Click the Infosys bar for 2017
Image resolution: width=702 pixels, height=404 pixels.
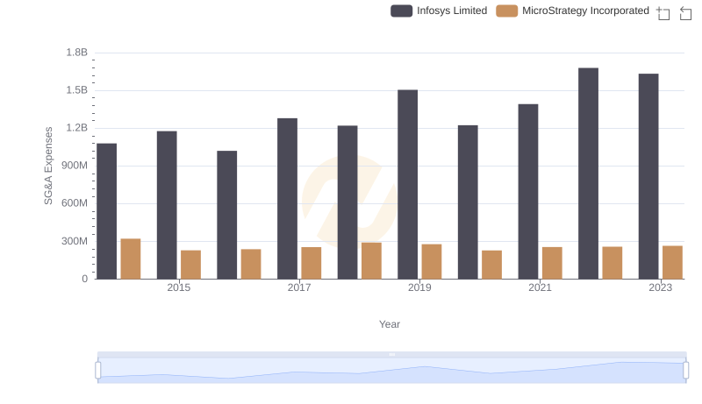point(287,198)
